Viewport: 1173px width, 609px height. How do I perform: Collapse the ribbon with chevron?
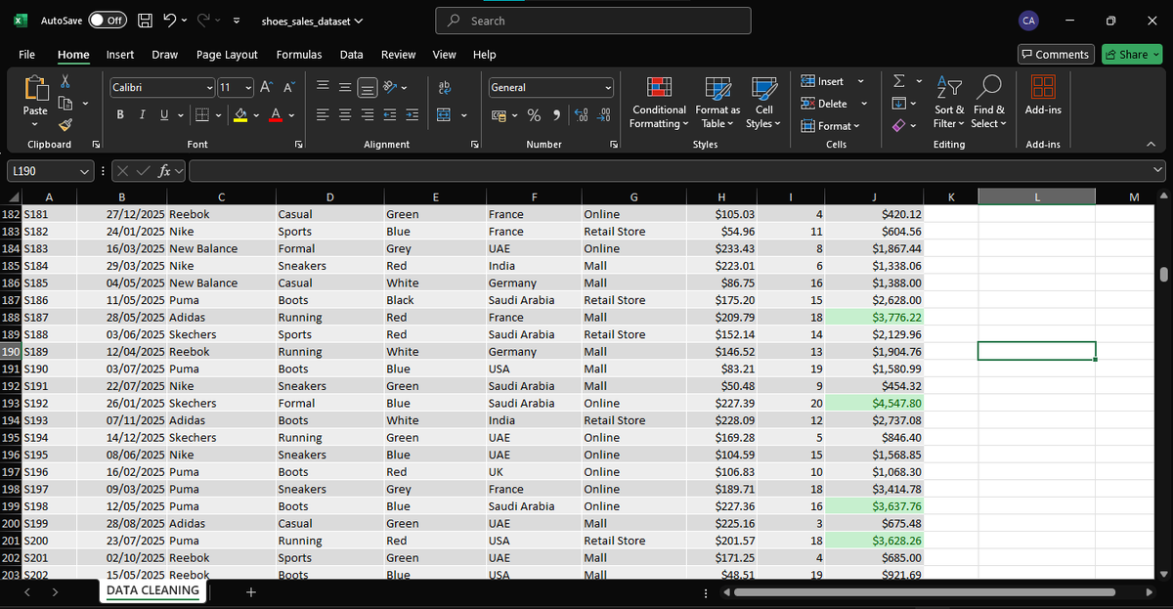click(x=1151, y=144)
